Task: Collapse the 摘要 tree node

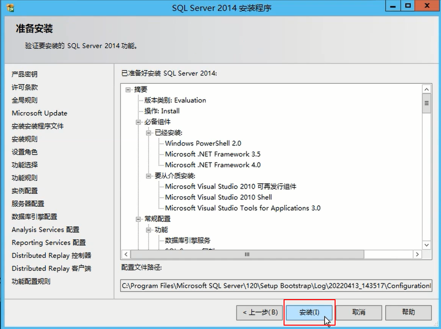Action: pos(128,89)
